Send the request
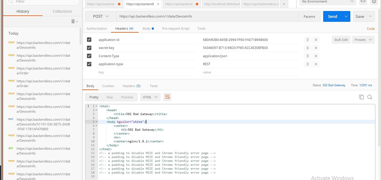 pyautogui.click(x=332, y=16)
